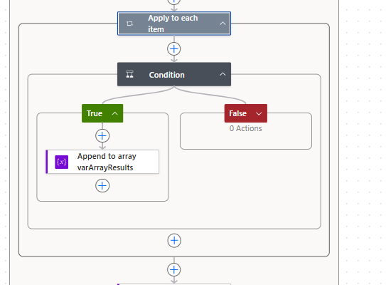Insert a new step after the Apply to each loop
This screenshot has height=285, width=386.
(174, 269)
